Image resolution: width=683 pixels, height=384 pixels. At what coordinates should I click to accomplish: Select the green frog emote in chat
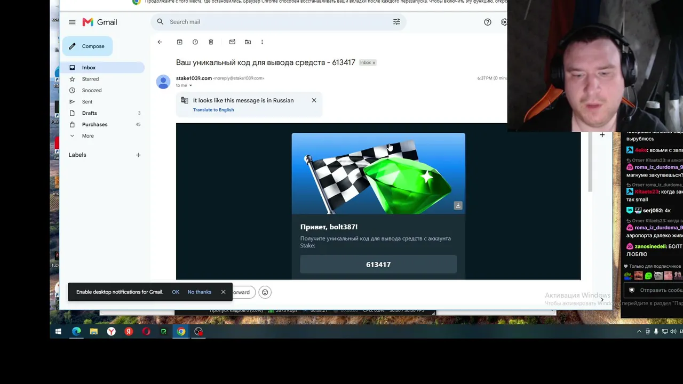coord(648,276)
